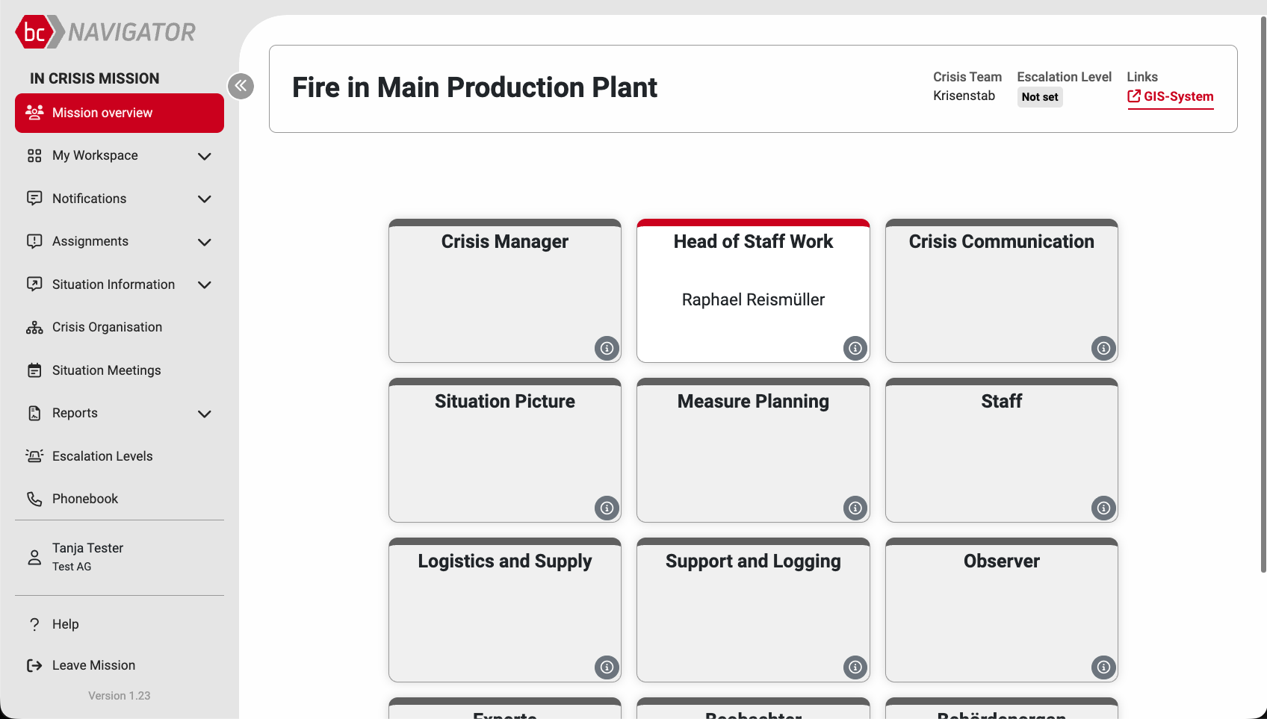Click the Tanja Tester user profile
The width and height of the screenshot is (1267, 719).
(87, 557)
